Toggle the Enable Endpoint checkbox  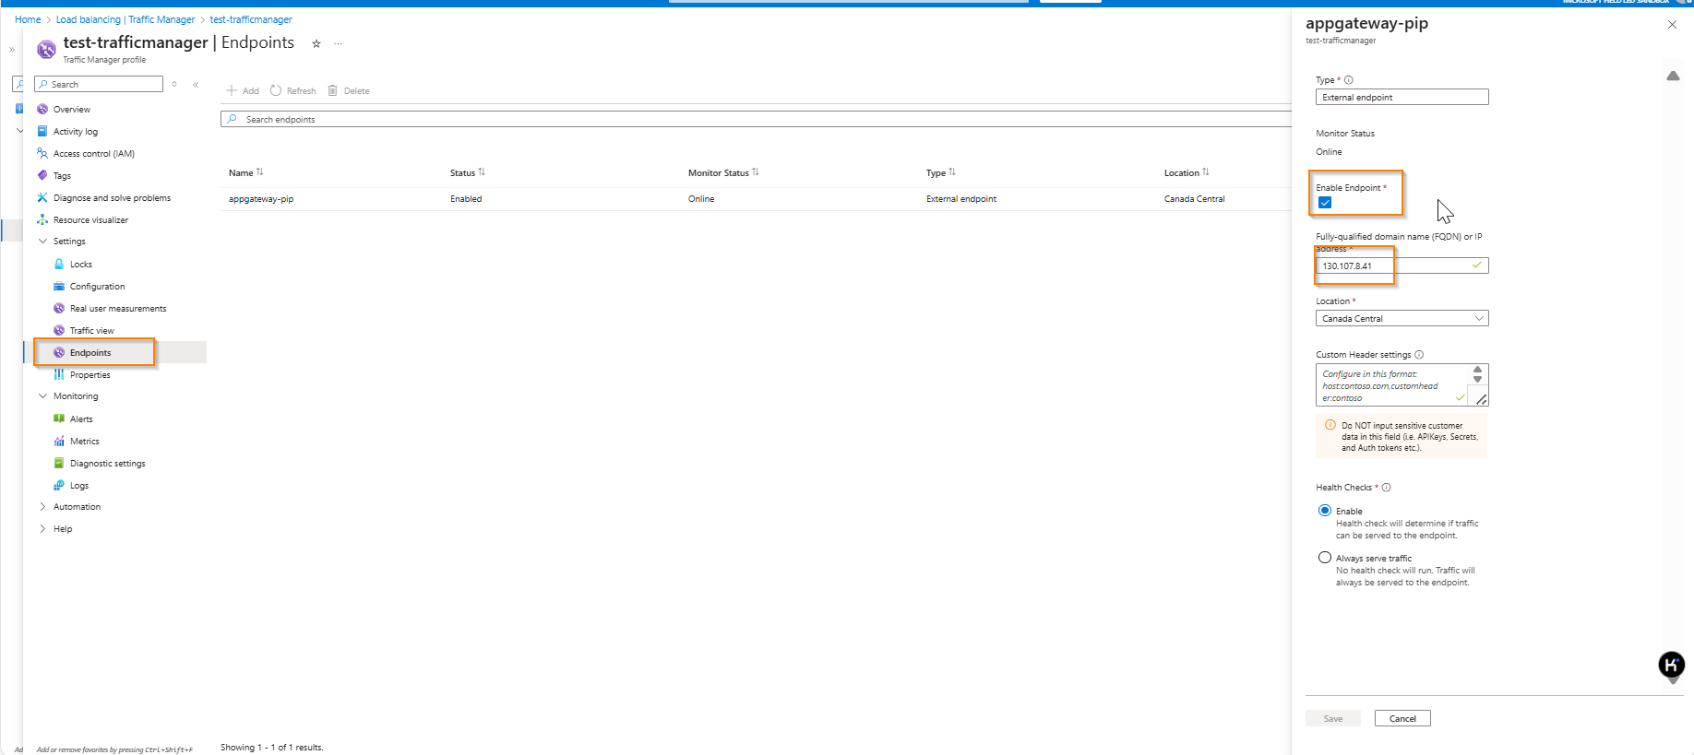(1325, 203)
